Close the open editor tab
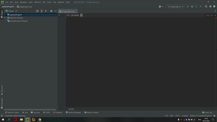 tap(76, 11)
